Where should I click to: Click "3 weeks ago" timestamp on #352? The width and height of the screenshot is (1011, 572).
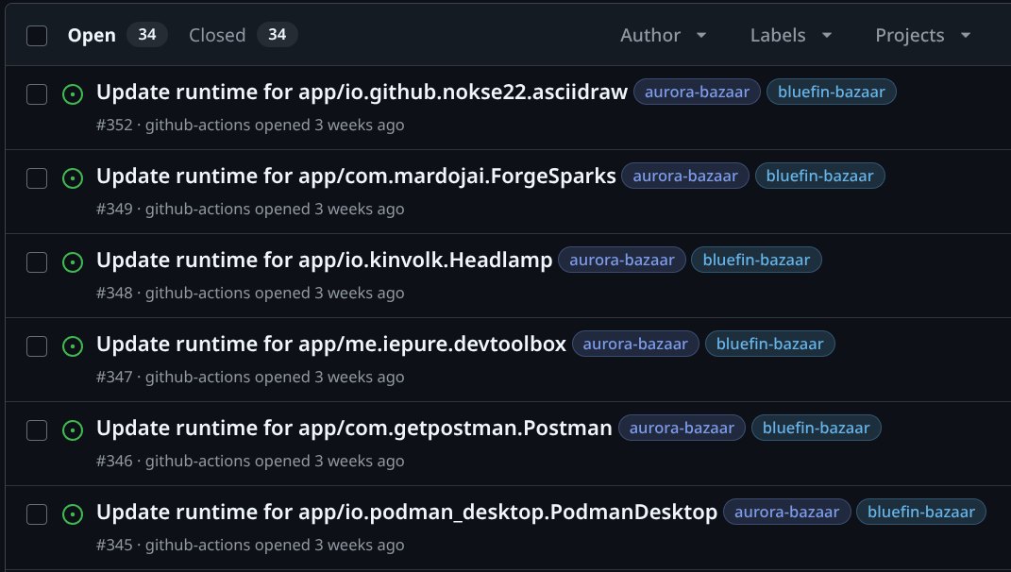pyautogui.click(x=359, y=126)
